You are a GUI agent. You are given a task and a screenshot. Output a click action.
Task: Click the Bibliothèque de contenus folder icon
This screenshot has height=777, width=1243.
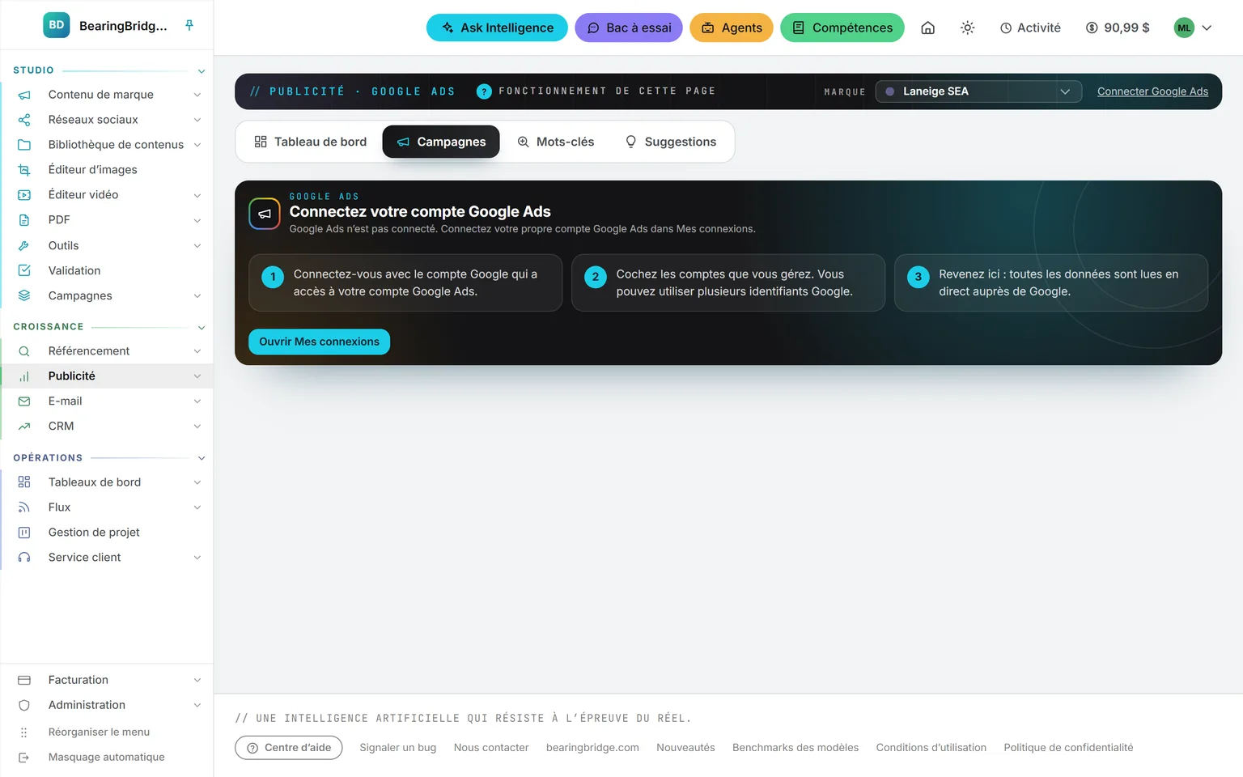point(24,145)
